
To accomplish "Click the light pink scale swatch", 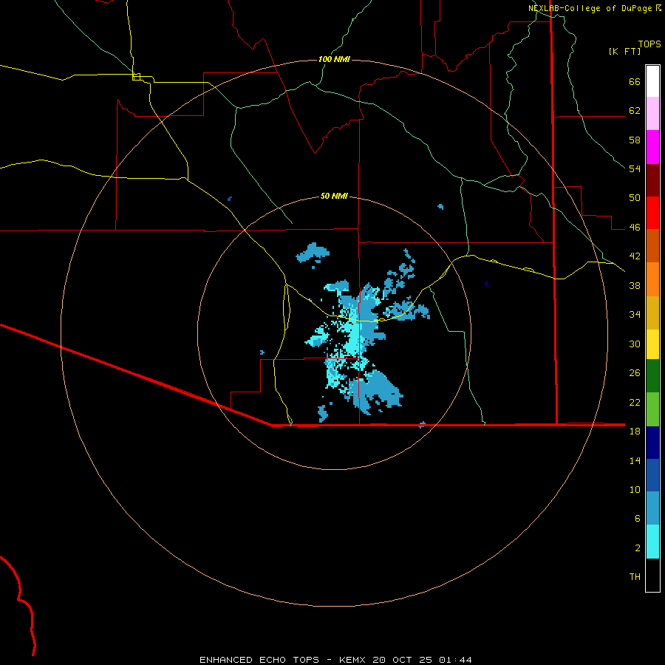I will click(x=652, y=114).
